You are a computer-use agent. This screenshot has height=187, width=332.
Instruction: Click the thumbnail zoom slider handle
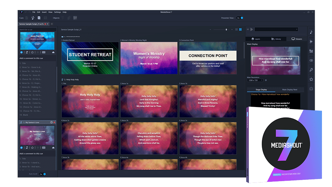pos(227,30)
